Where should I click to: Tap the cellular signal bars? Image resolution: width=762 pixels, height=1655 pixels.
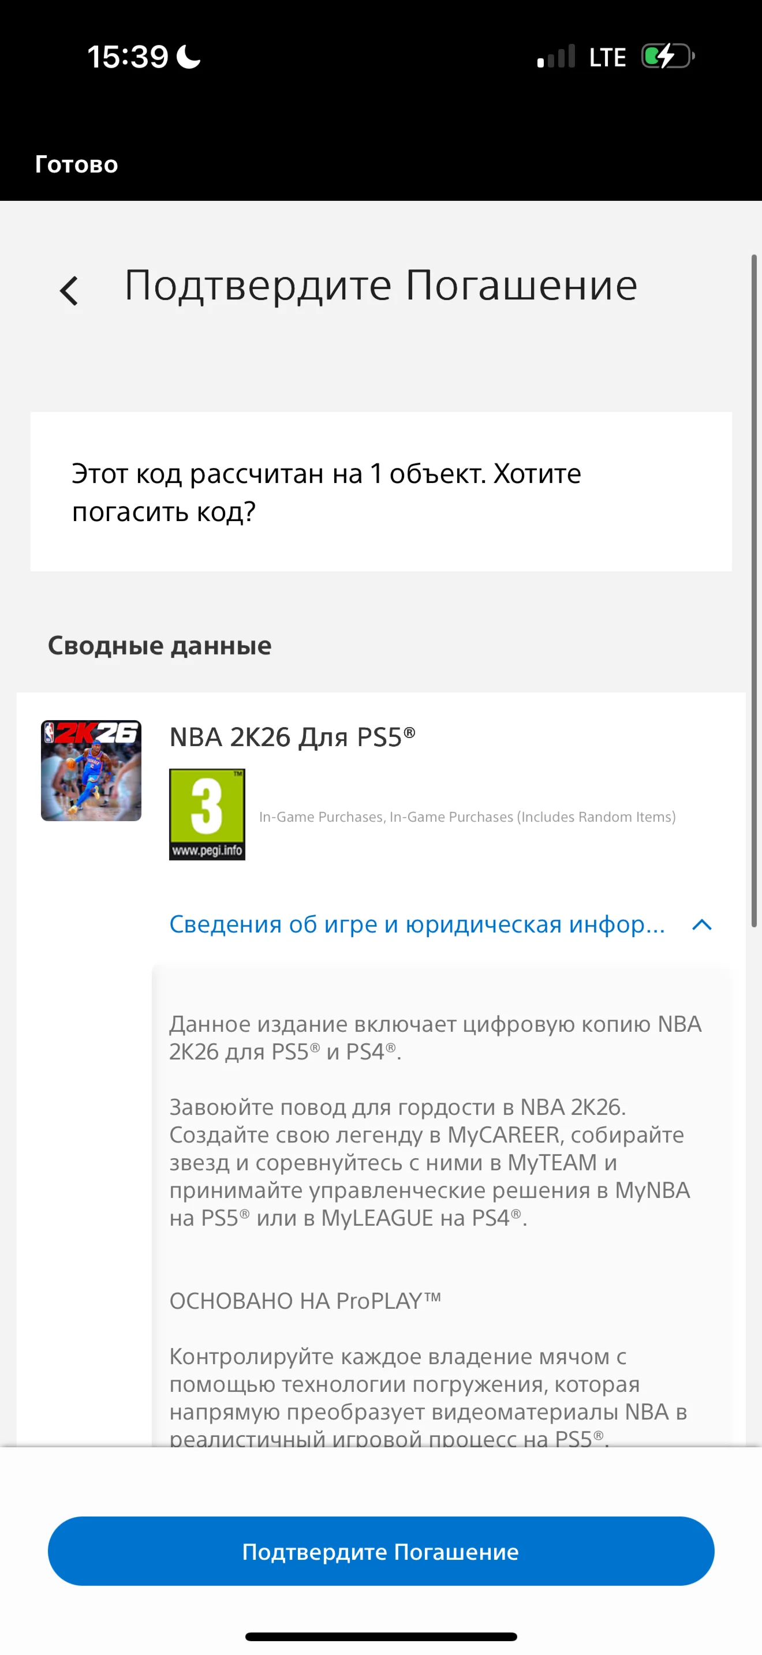click(556, 57)
